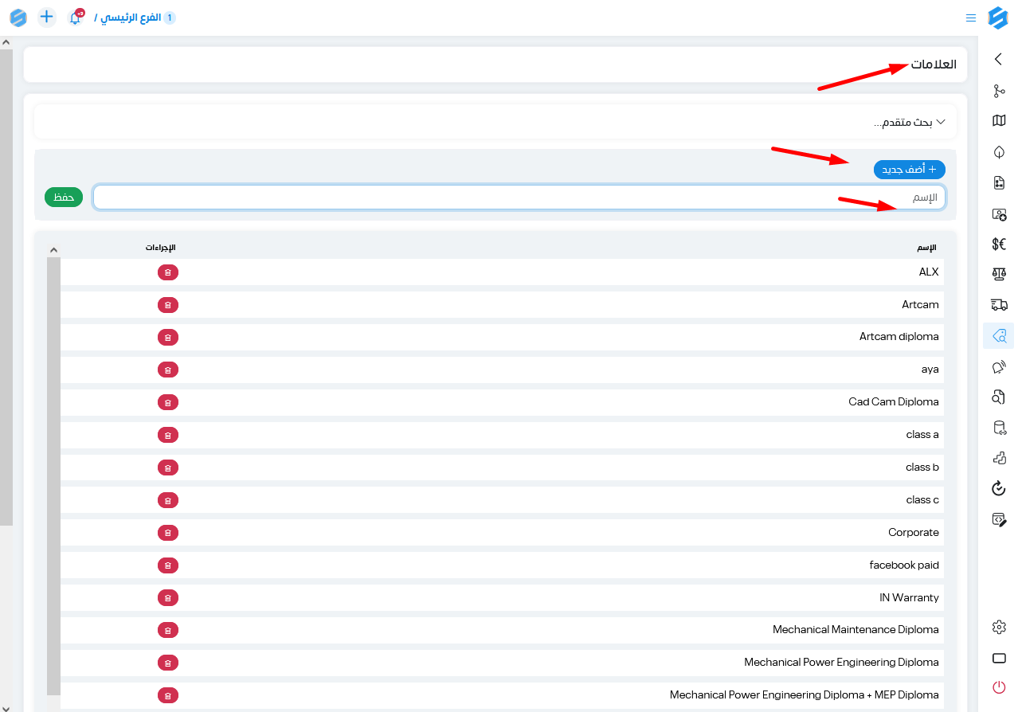Viewport: 1018px width, 712px height.
Task: Open the balance scales sidebar icon
Action: (x=999, y=274)
